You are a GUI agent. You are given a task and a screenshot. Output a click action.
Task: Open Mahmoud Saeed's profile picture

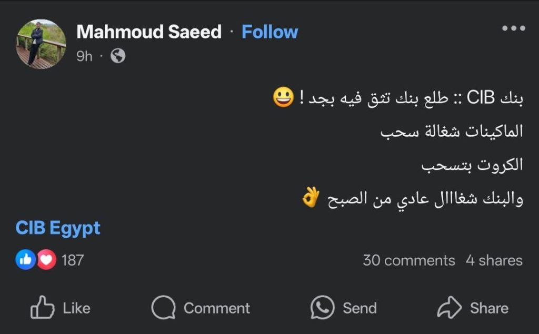(x=41, y=44)
